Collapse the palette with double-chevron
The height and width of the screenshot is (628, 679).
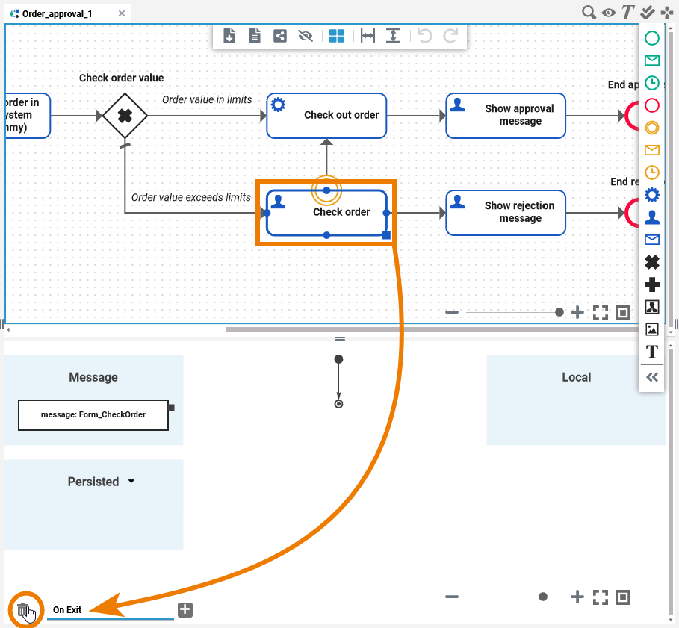[652, 377]
